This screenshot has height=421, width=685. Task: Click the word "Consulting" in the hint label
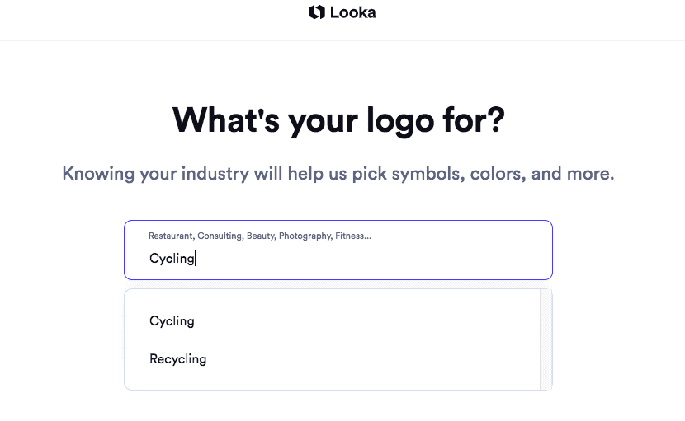(220, 236)
